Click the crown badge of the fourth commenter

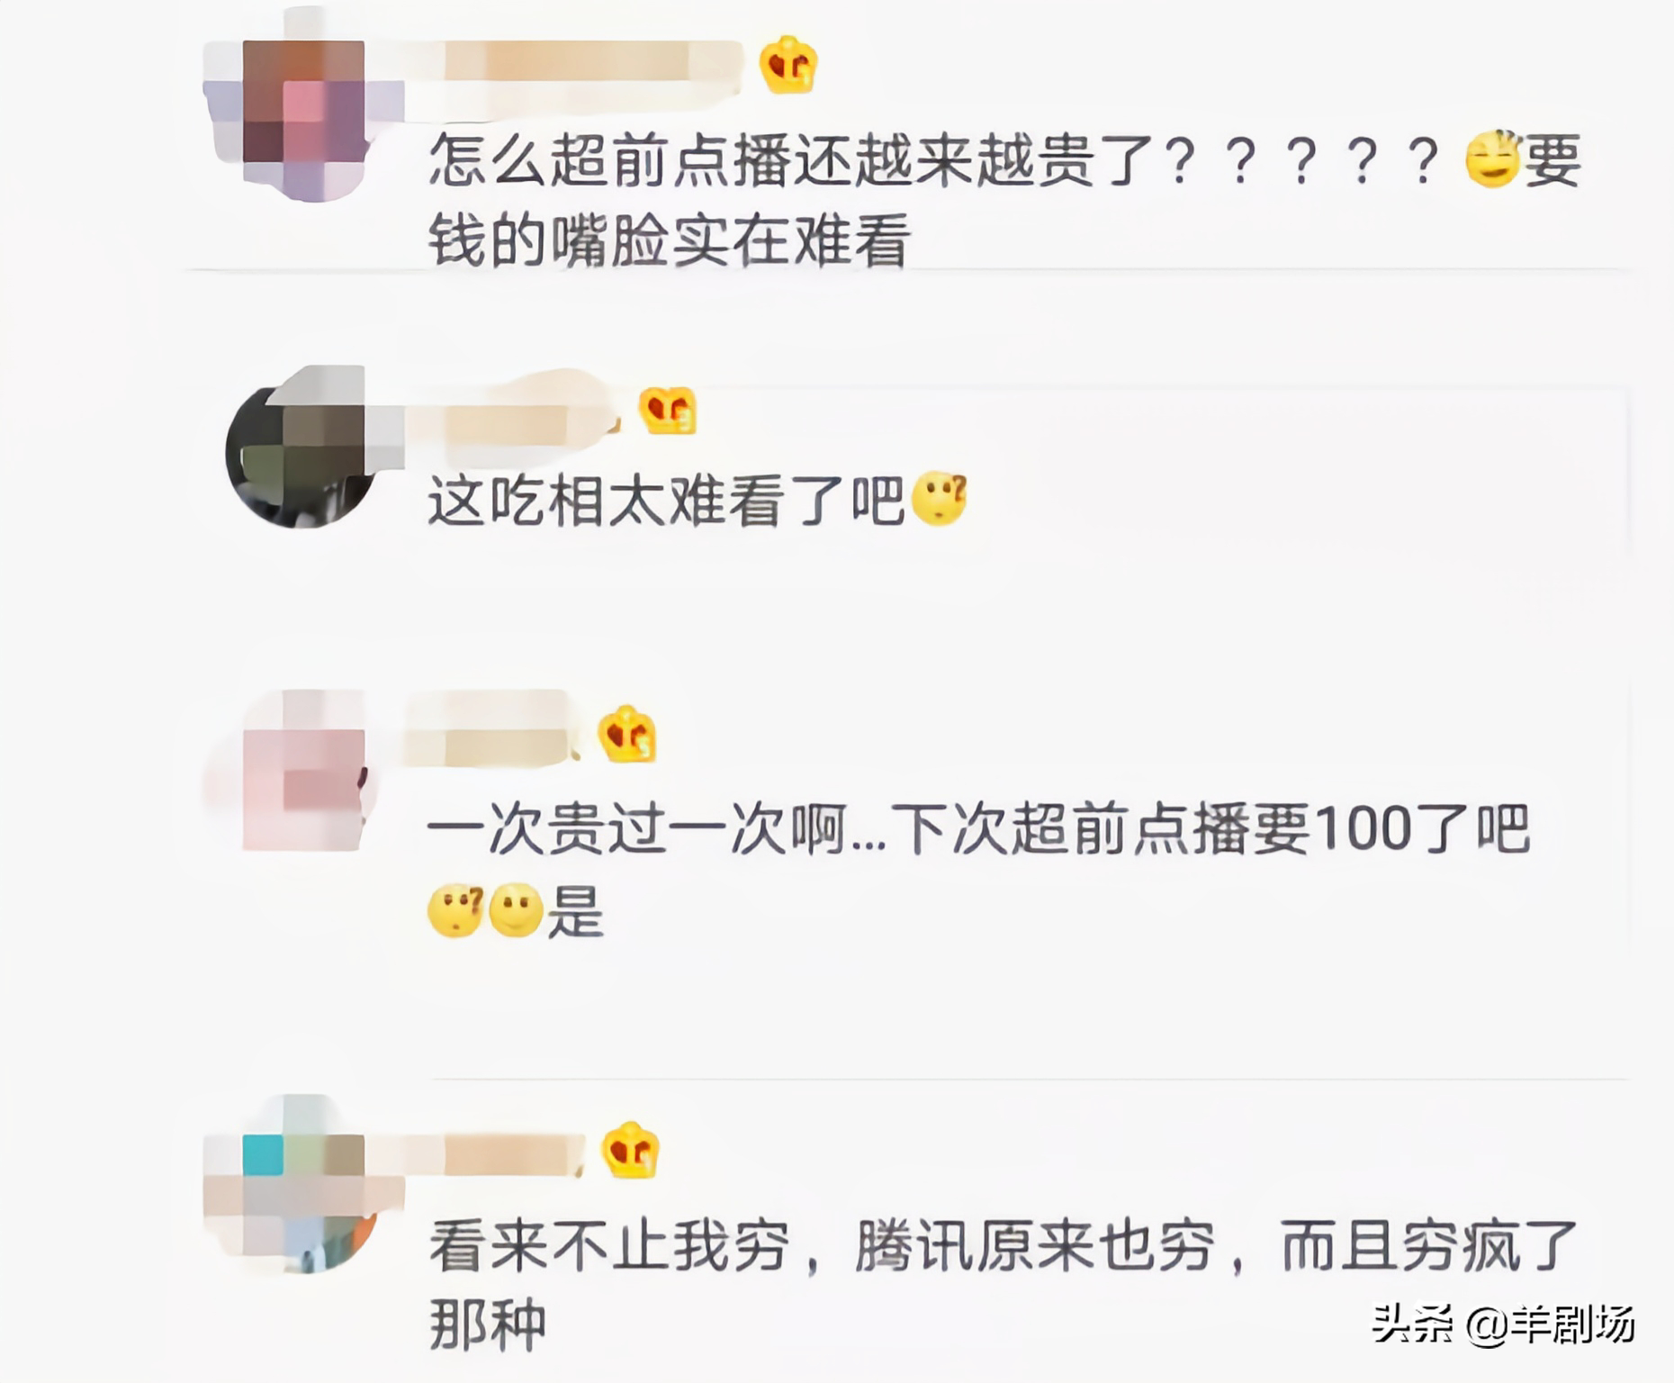[x=630, y=1150]
